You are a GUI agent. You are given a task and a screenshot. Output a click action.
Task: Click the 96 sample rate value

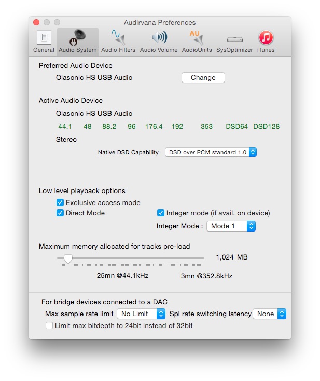click(132, 126)
